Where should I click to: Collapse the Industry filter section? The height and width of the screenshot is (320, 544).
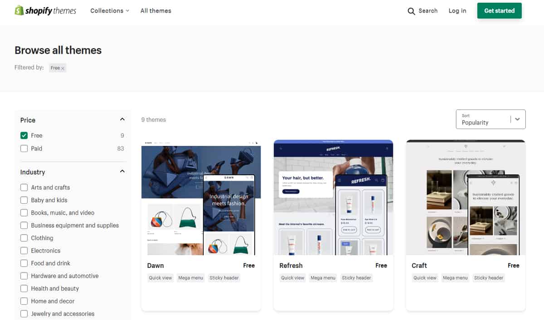(122, 172)
